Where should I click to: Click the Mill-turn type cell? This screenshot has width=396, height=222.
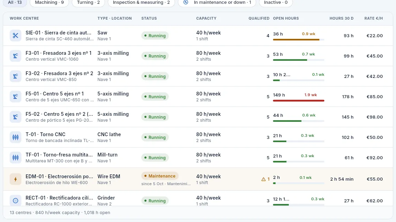[x=107, y=155]
